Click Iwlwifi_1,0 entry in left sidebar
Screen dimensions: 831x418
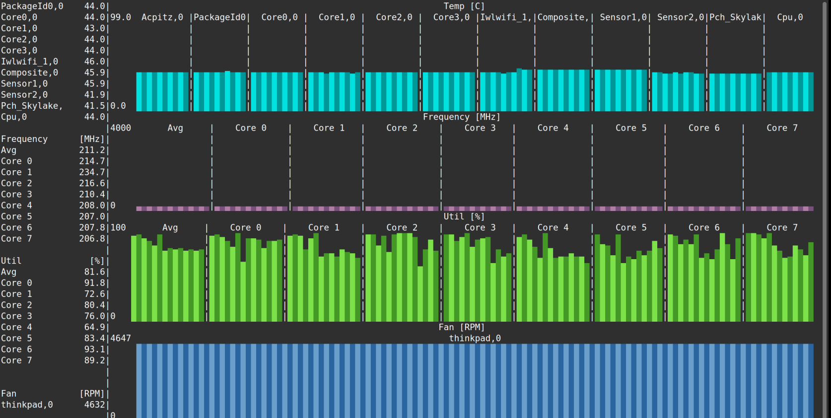tap(29, 62)
